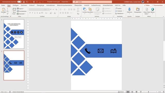
Task: Click the Designideen icon
Action: click(138, 9)
